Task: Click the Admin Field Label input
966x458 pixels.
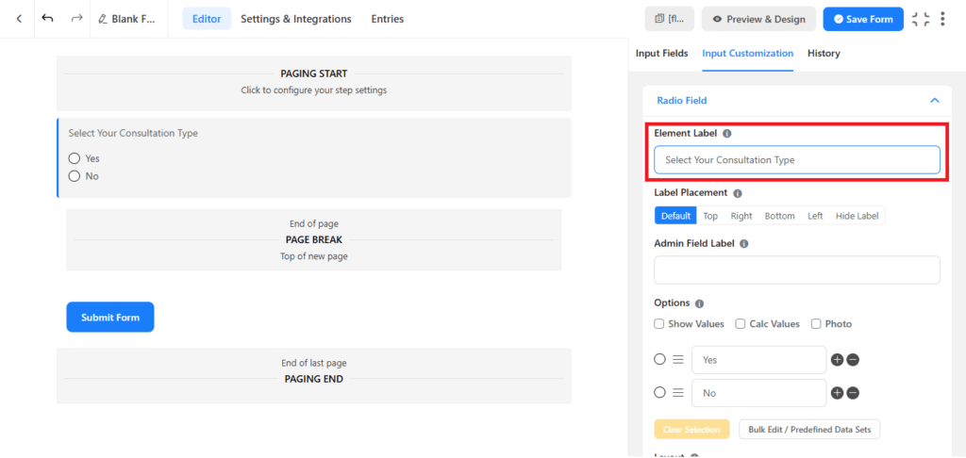Action: [796, 270]
